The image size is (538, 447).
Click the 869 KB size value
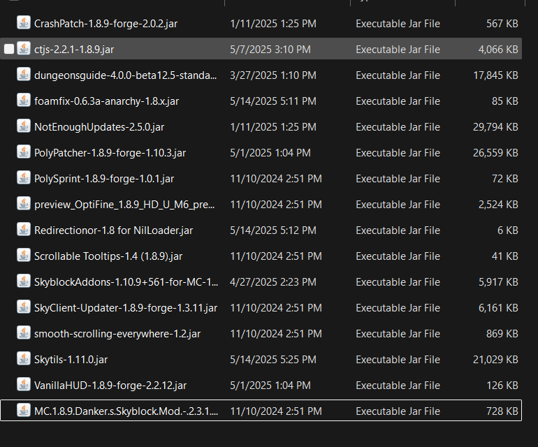502,334
